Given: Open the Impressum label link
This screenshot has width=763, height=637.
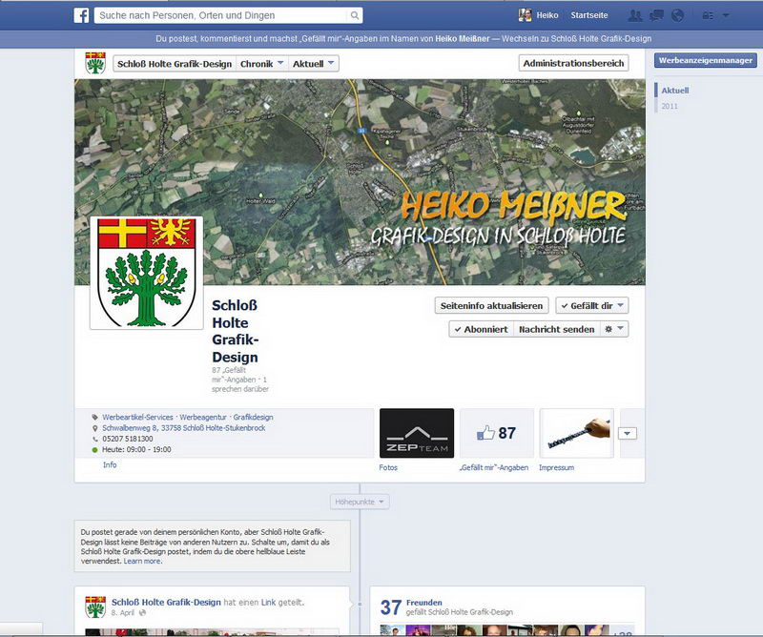Looking at the screenshot, I should [557, 467].
